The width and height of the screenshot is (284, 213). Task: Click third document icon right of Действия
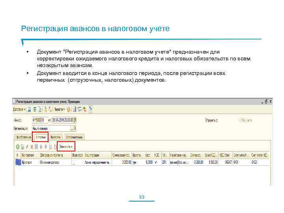click(40, 109)
